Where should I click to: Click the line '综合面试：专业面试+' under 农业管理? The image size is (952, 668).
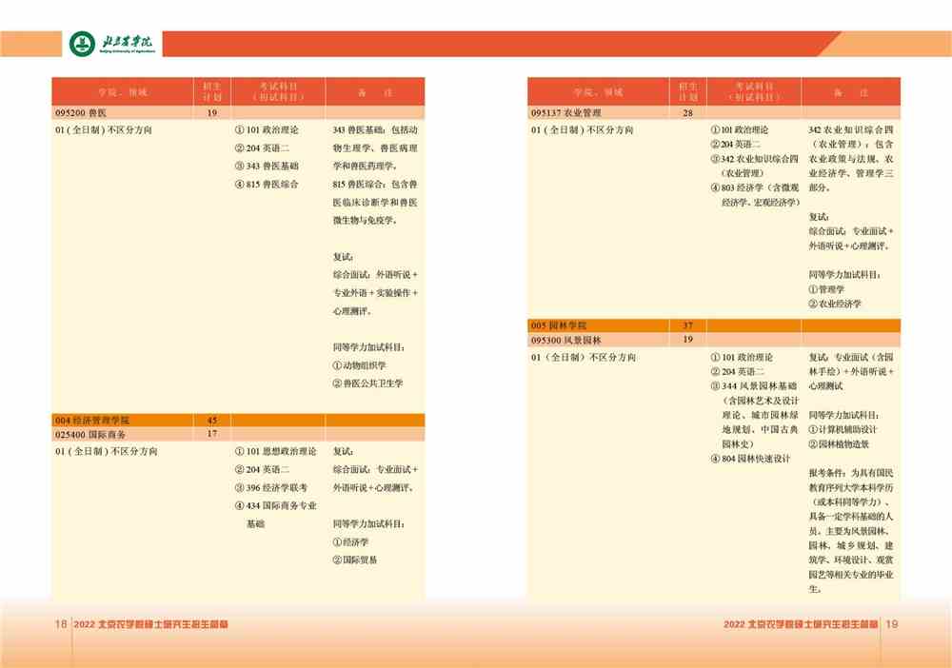[850, 231]
